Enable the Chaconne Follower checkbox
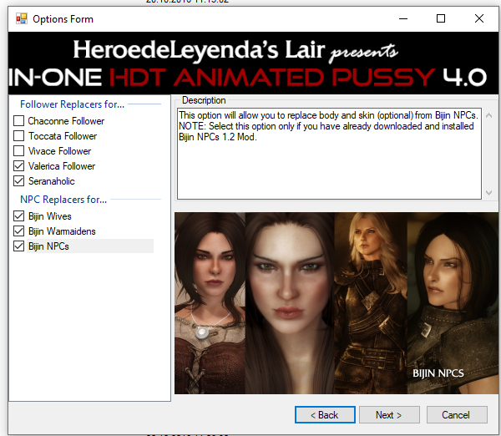Image resolution: width=501 pixels, height=436 pixels. [x=19, y=121]
